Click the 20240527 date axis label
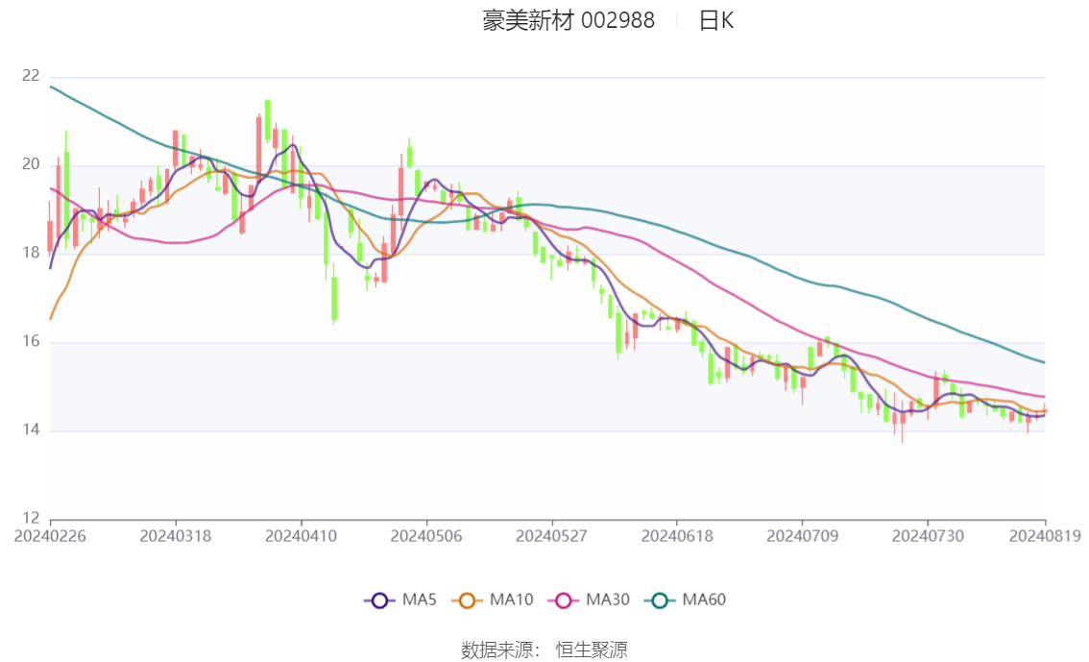1089x662 pixels. click(x=551, y=536)
